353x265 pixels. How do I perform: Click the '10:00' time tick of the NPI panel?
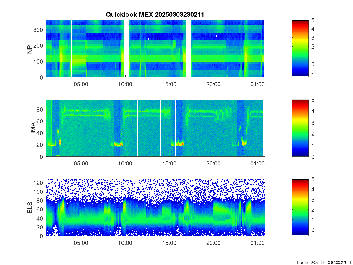point(125,84)
